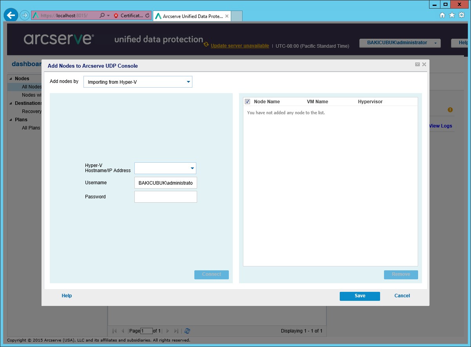Click the red certificate error icon

point(116,16)
